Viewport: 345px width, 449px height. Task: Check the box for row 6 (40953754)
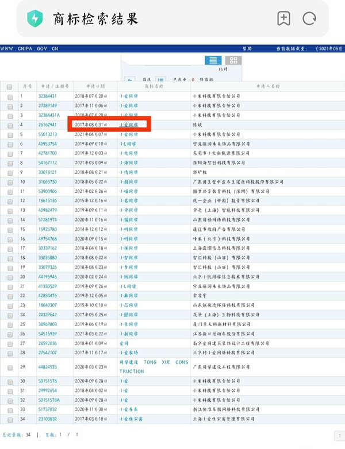coord(10,145)
